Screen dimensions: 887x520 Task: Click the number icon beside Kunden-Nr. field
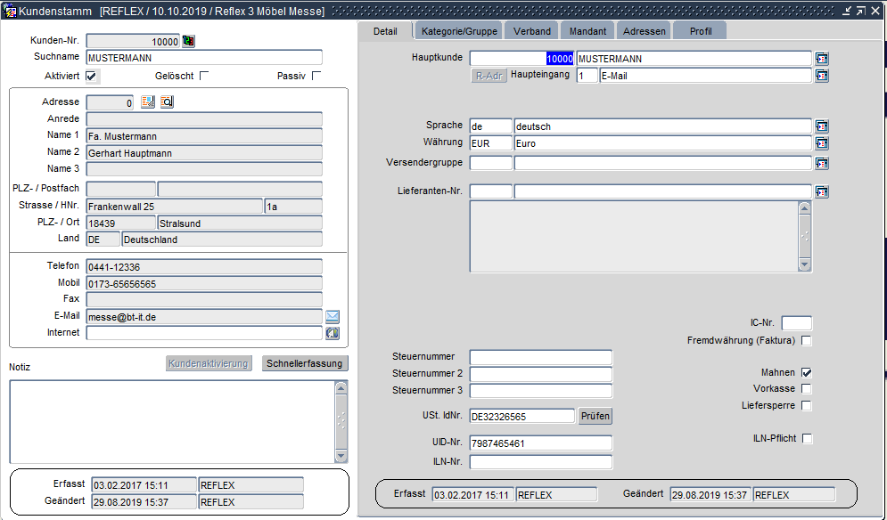tap(188, 41)
